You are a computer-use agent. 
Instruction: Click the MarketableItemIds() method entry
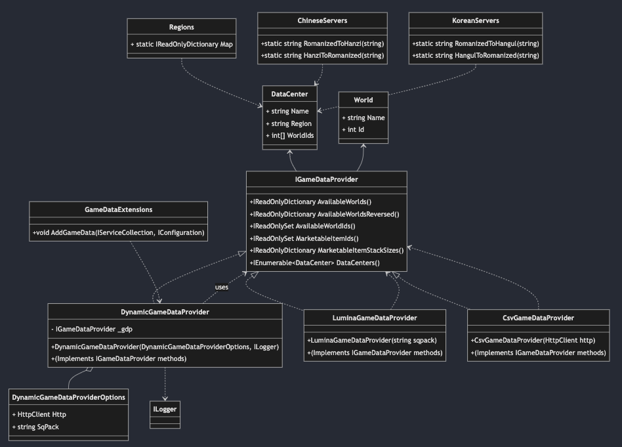304,238
